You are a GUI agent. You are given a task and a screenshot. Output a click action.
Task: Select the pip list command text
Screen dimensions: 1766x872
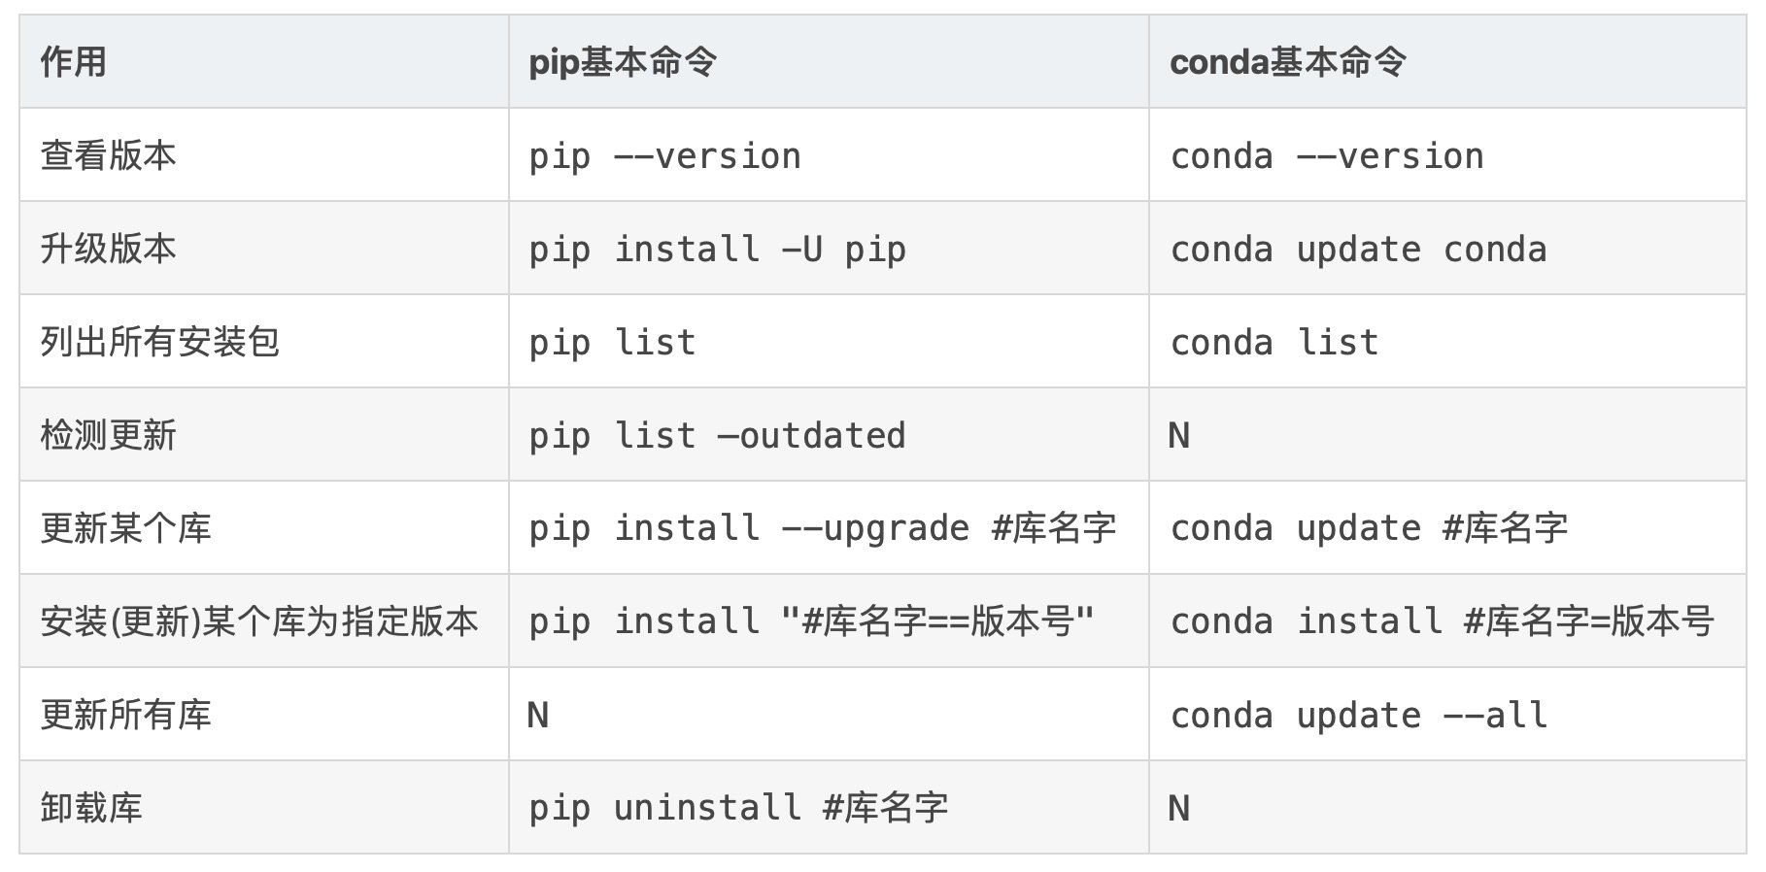point(612,343)
